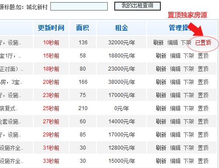Viewport: 219px width, 168px height.
Task: Edit the 166 area listing
Action: coord(175,82)
